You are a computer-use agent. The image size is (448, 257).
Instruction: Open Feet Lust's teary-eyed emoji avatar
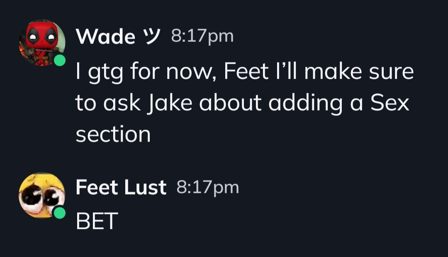[41, 195]
